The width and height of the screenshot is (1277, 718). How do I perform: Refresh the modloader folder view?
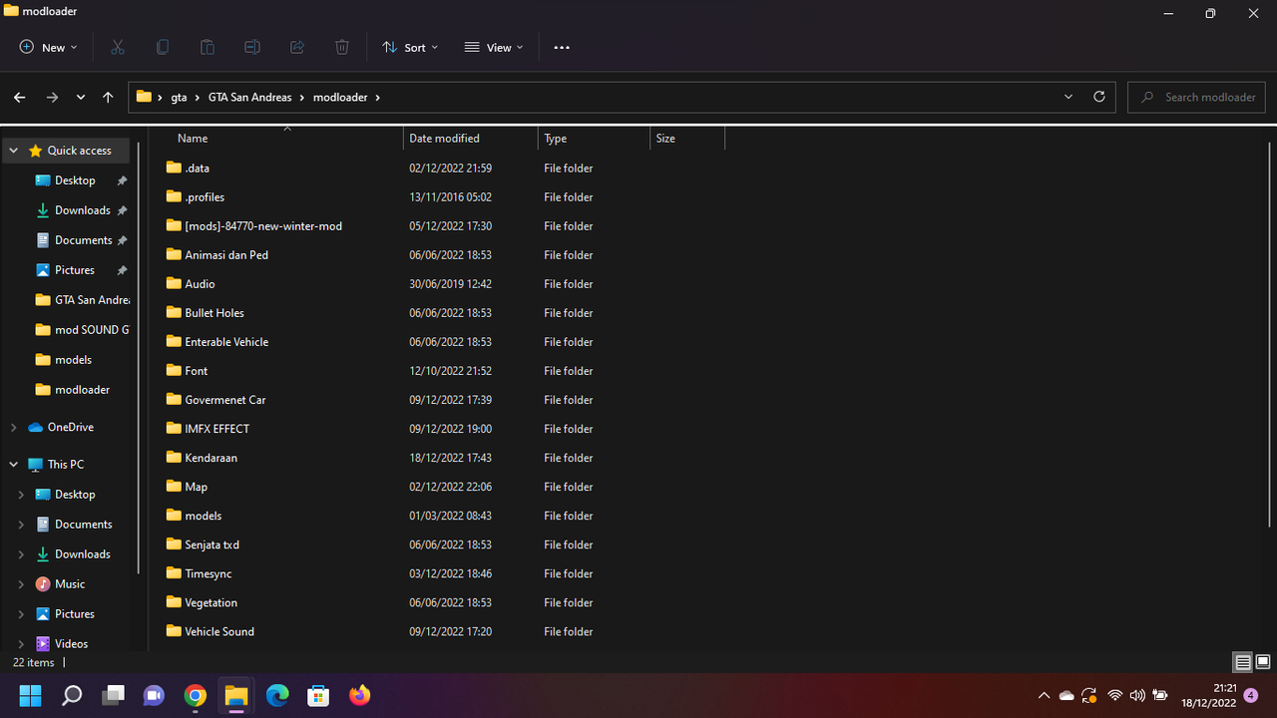click(1099, 97)
